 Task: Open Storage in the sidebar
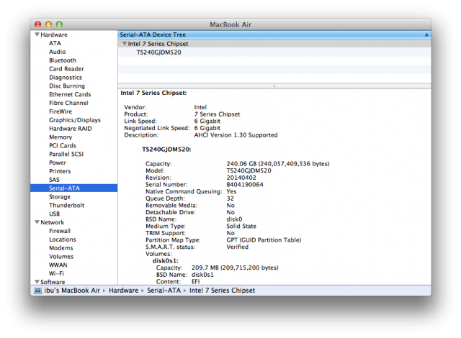point(60,197)
